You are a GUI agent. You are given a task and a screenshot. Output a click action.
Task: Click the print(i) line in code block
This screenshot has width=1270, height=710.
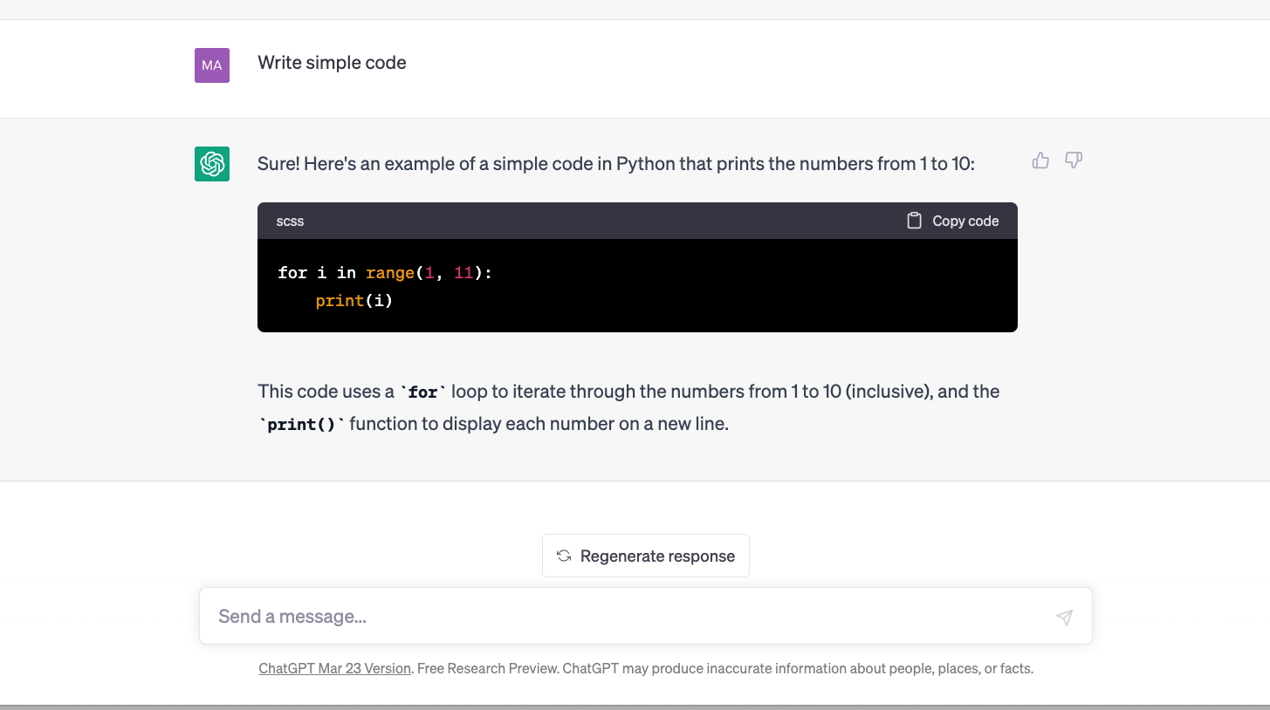pyautogui.click(x=354, y=301)
